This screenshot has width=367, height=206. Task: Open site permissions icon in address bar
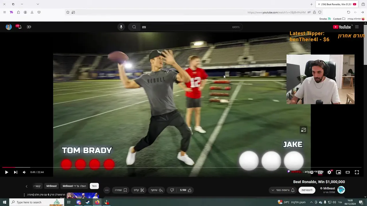309,12
